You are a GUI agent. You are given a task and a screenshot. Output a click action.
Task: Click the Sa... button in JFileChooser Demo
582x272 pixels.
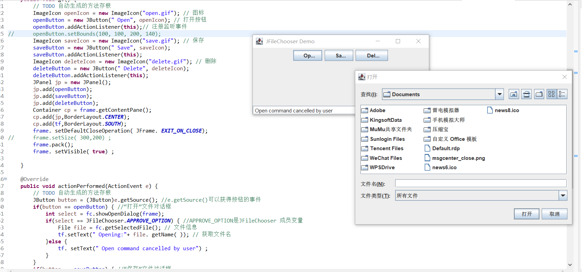[339, 55]
